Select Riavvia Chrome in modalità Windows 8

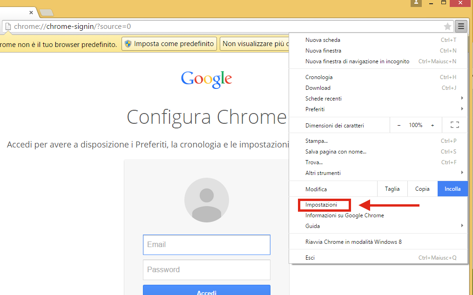[x=378, y=242]
